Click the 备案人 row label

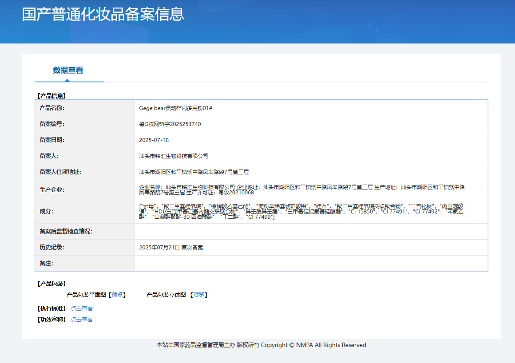click(x=49, y=156)
